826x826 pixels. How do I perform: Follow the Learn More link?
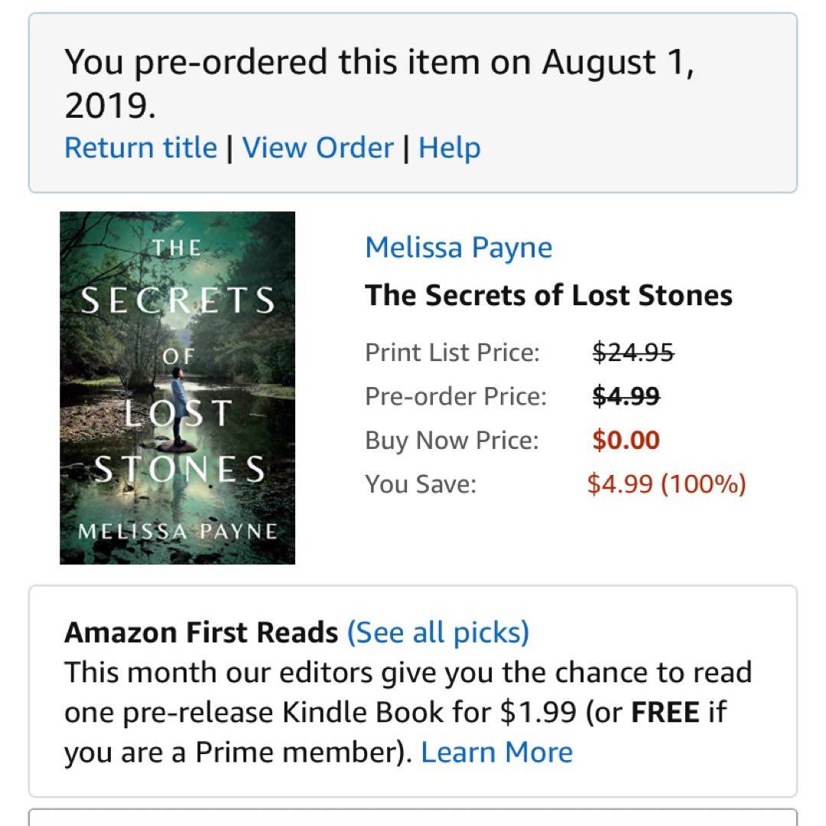click(x=496, y=752)
